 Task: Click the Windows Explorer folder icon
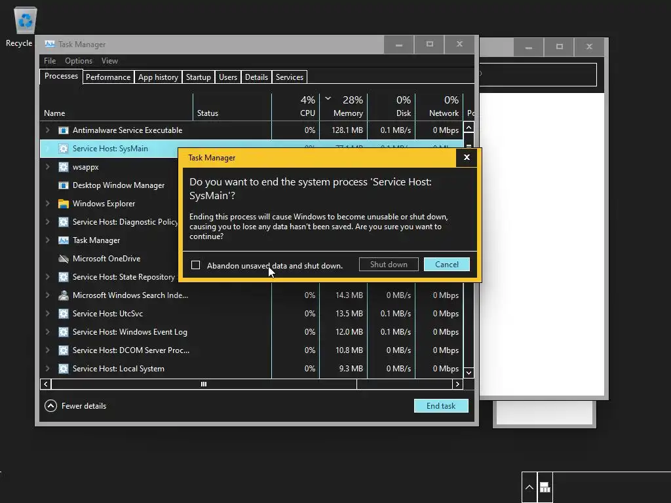(64, 204)
